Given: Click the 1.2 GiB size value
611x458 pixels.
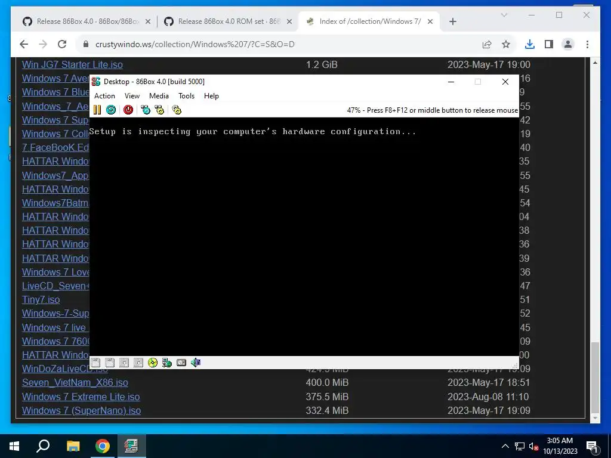Looking at the screenshot, I should tap(322, 64).
